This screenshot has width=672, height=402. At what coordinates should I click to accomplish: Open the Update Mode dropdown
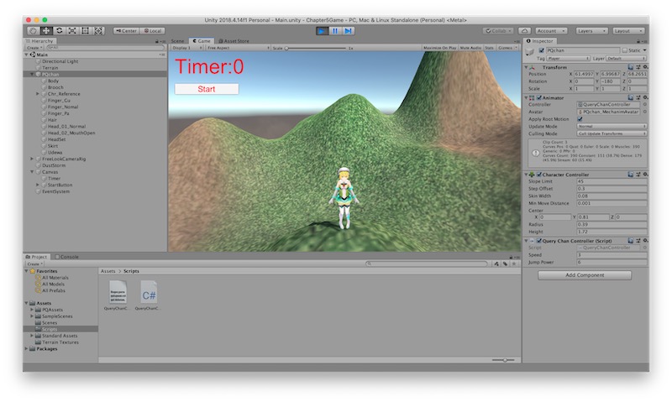[x=612, y=126]
